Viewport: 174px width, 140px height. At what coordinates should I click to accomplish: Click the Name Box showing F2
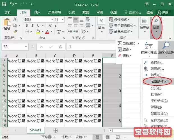pyautogui.click(x=15, y=47)
